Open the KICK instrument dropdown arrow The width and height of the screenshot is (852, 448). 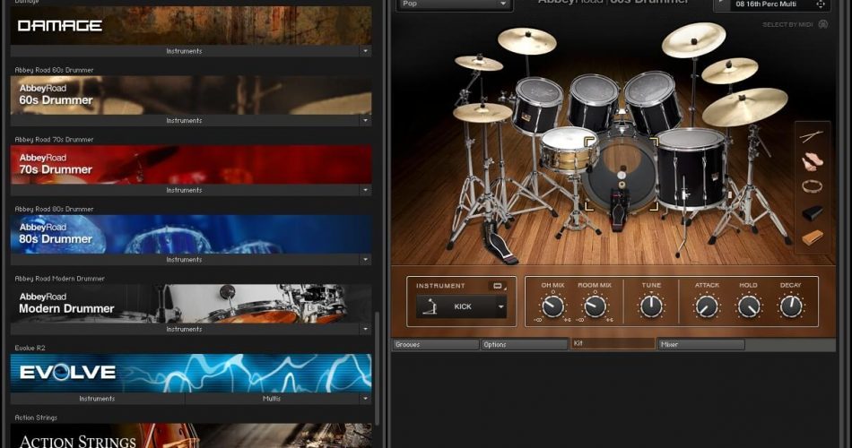[501, 306]
